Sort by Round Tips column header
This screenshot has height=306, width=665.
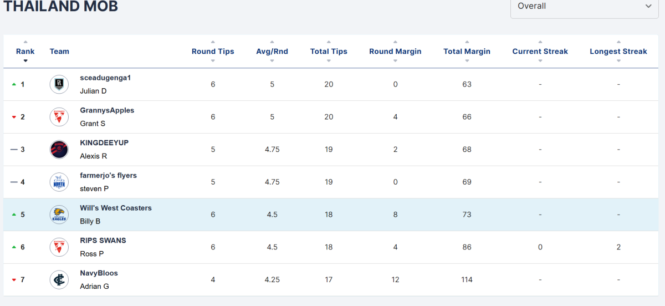click(213, 52)
